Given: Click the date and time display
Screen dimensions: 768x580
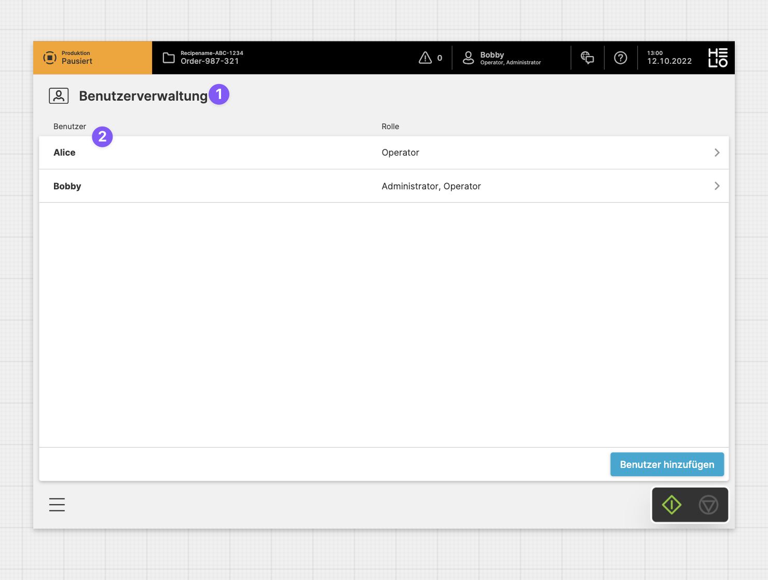Looking at the screenshot, I should (669, 58).
